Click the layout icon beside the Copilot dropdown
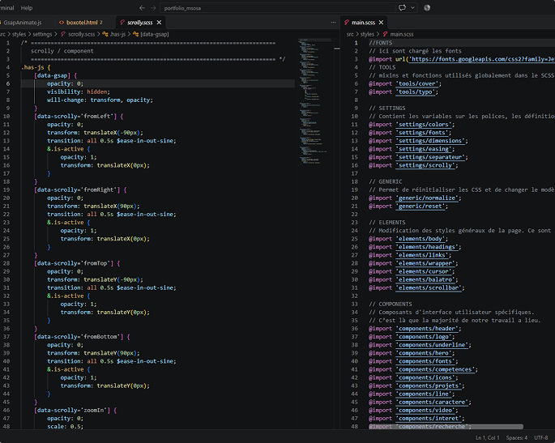The height and width of the screenshot is (443, 555). pyautogui.click(x=427, y=8)
